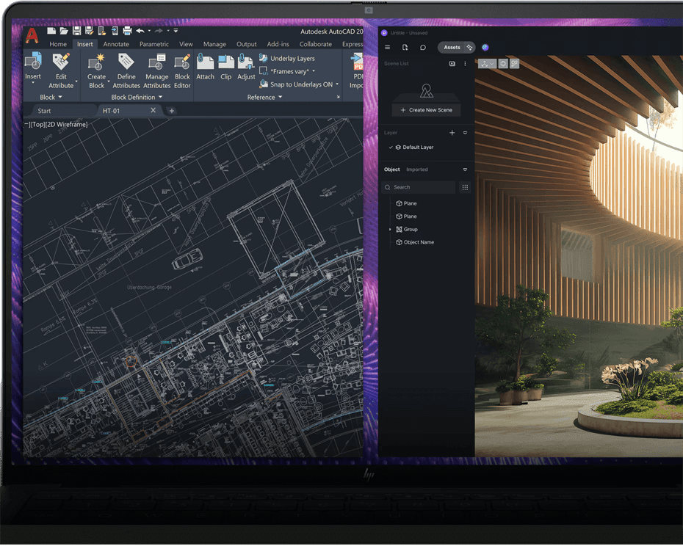This screenshot has width=683, height=546.
Task: Click the Clip reference icon
Action: click(226, 62)
